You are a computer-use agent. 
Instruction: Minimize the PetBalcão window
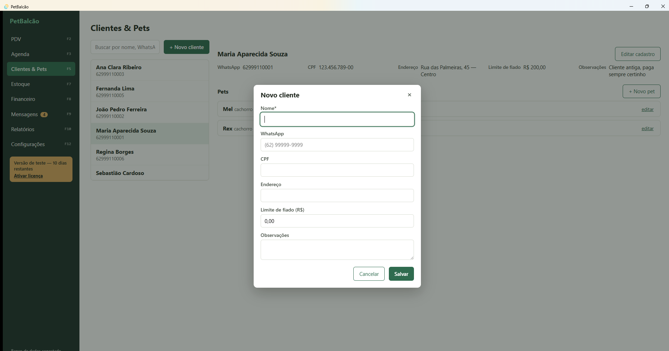point(631,6)
